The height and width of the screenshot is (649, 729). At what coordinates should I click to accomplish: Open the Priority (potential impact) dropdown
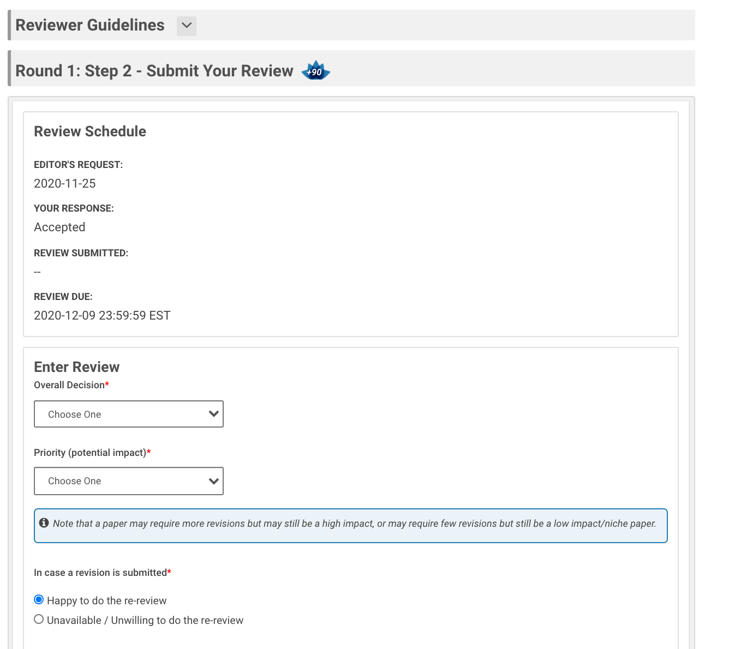[129, 481]
